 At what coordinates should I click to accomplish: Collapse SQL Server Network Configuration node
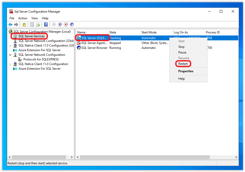(10, 55)
